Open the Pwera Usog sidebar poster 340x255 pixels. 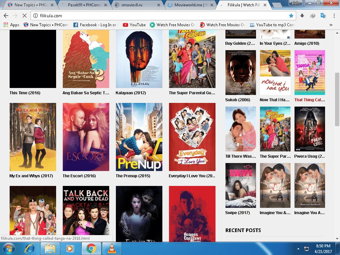point(310,129)
